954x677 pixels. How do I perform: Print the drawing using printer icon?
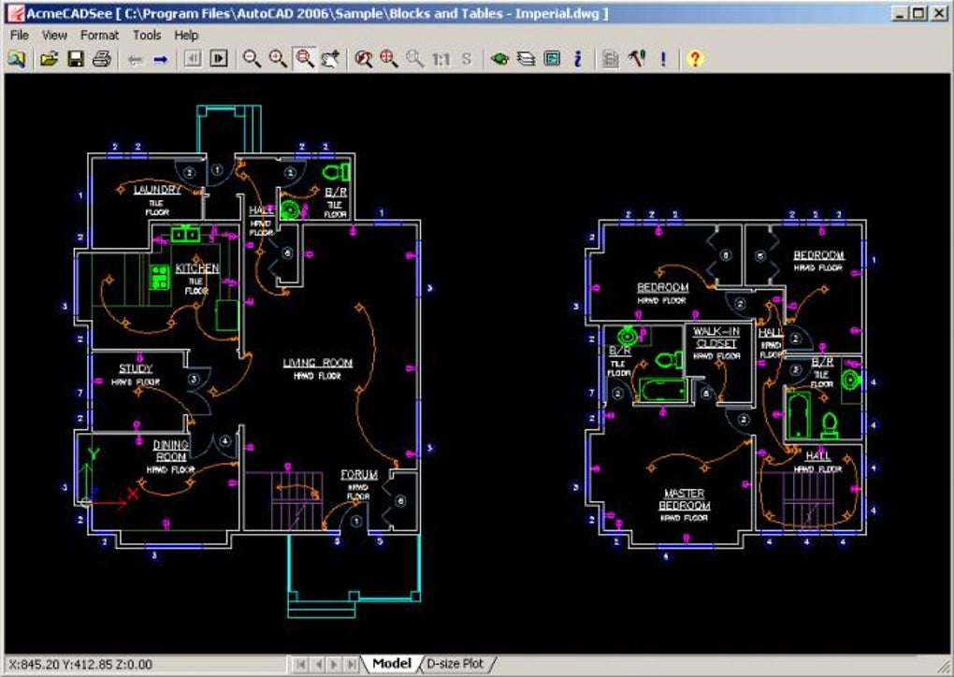point(102,59)
